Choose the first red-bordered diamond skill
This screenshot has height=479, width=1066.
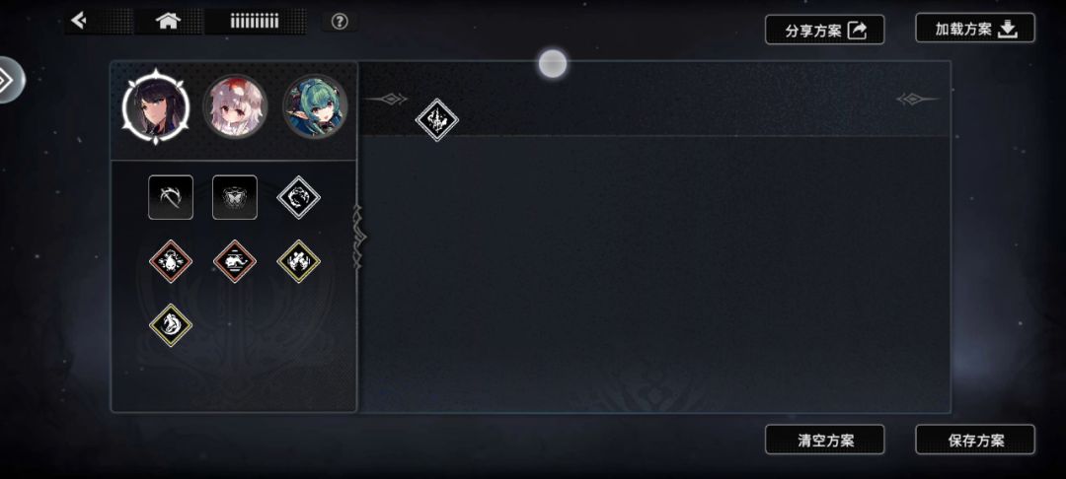pos(171,261)
